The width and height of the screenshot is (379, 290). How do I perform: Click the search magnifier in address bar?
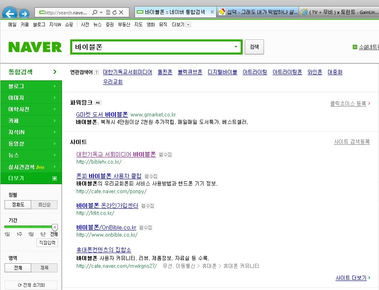point(95,12)
